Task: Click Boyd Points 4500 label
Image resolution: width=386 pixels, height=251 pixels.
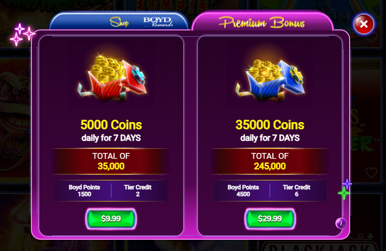Action: (243, 191)
